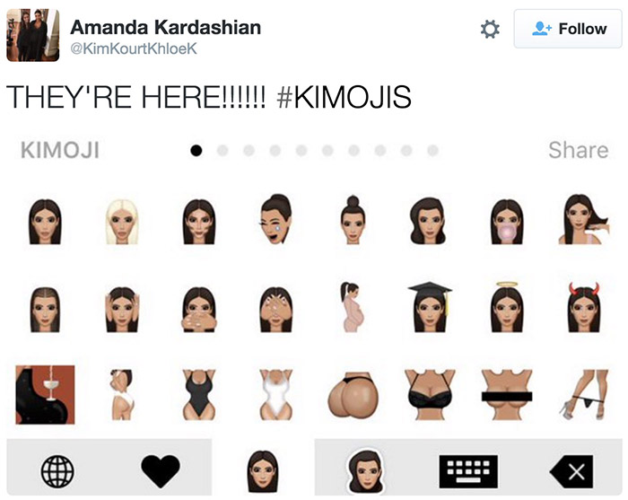Viewport: 628px width, 500px height.
Task: Jump to the last page dot
Action: (432, 151)
